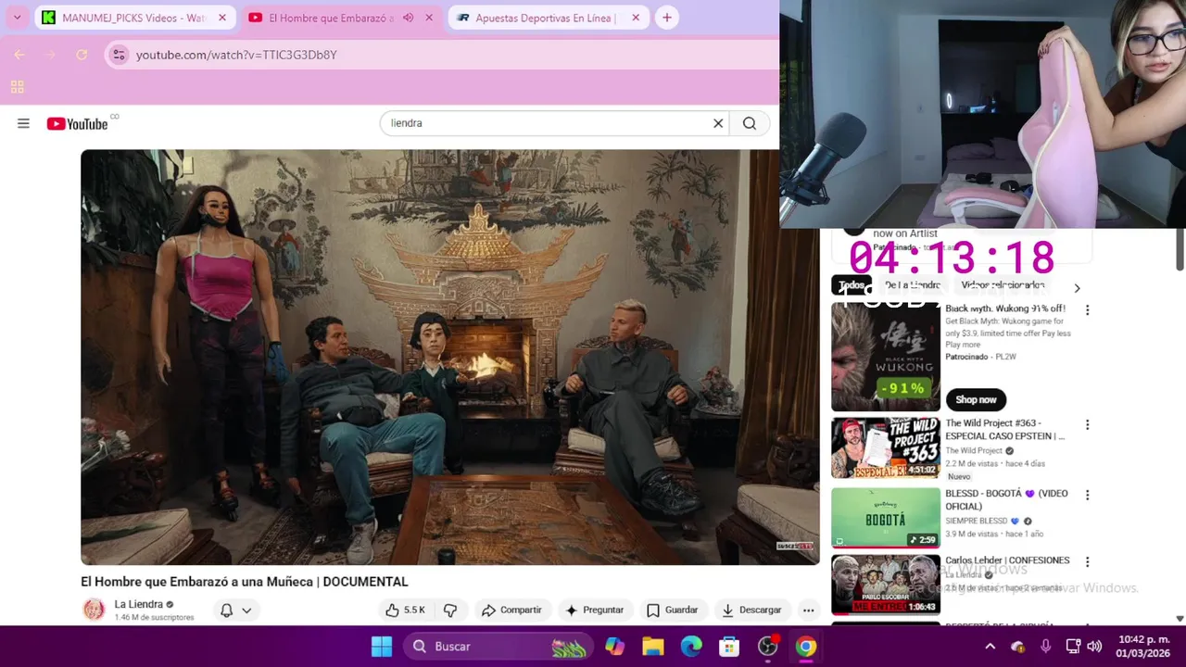
Task: Switch to the Apuestas Deportivas En Línea tab
Action: click(547, 18)
